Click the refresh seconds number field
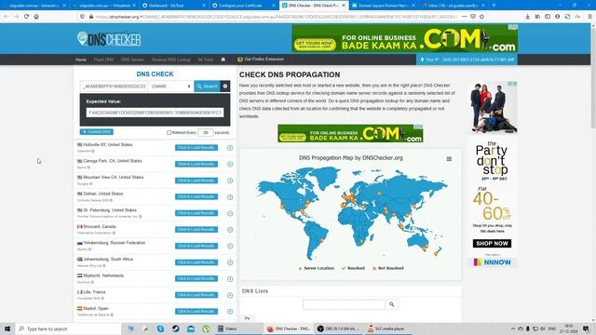 pyautogui.click(x=205, y=132)
